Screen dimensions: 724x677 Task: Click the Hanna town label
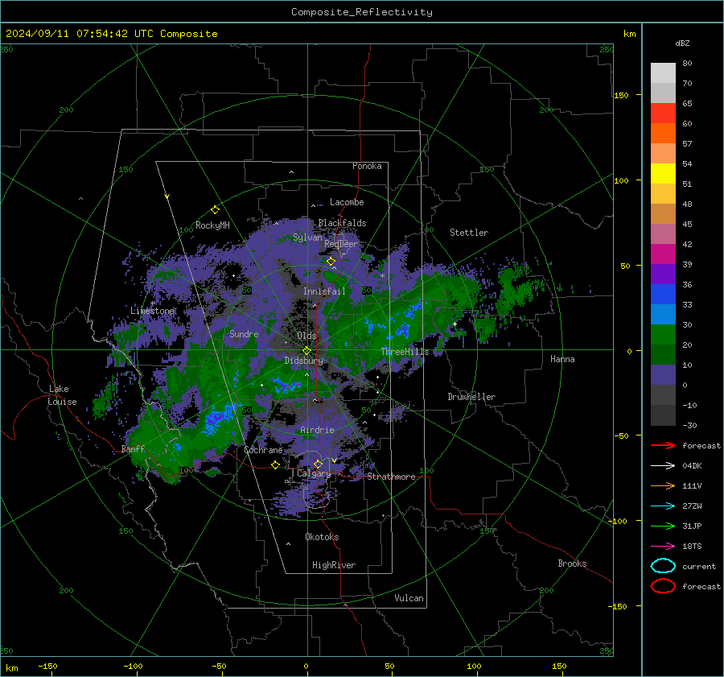pyautogui.click(x=562, y=359)
